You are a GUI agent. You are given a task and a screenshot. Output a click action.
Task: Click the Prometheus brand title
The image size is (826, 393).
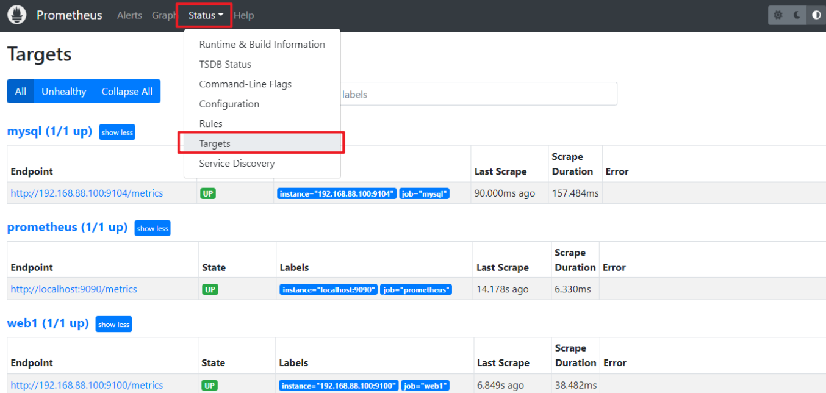[x=70, y=15]
